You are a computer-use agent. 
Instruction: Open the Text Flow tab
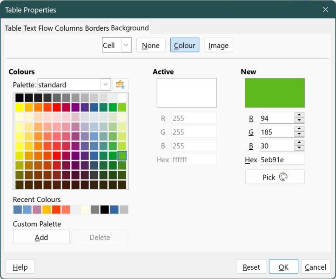coord(38,28)
